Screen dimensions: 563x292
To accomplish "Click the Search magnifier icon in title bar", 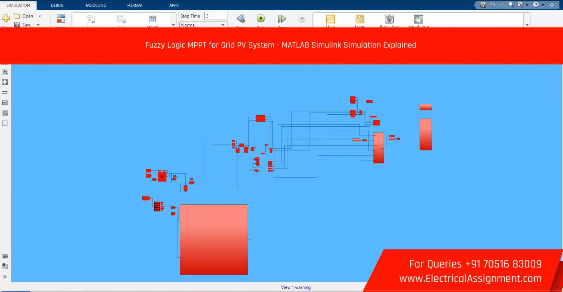I will pos(511,5).
